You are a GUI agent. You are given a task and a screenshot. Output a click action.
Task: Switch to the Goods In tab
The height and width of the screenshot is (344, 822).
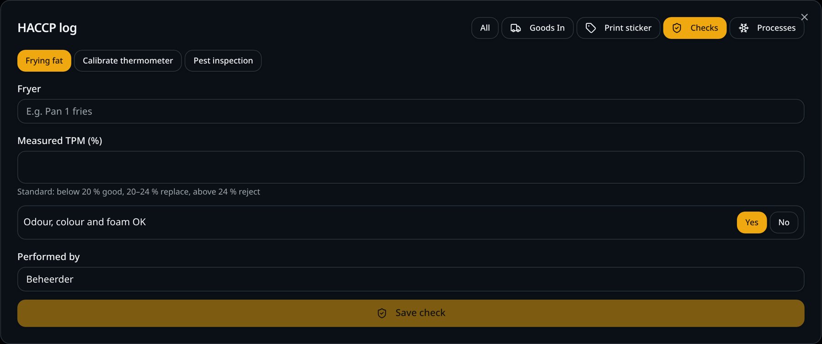(x=537, y=28)
